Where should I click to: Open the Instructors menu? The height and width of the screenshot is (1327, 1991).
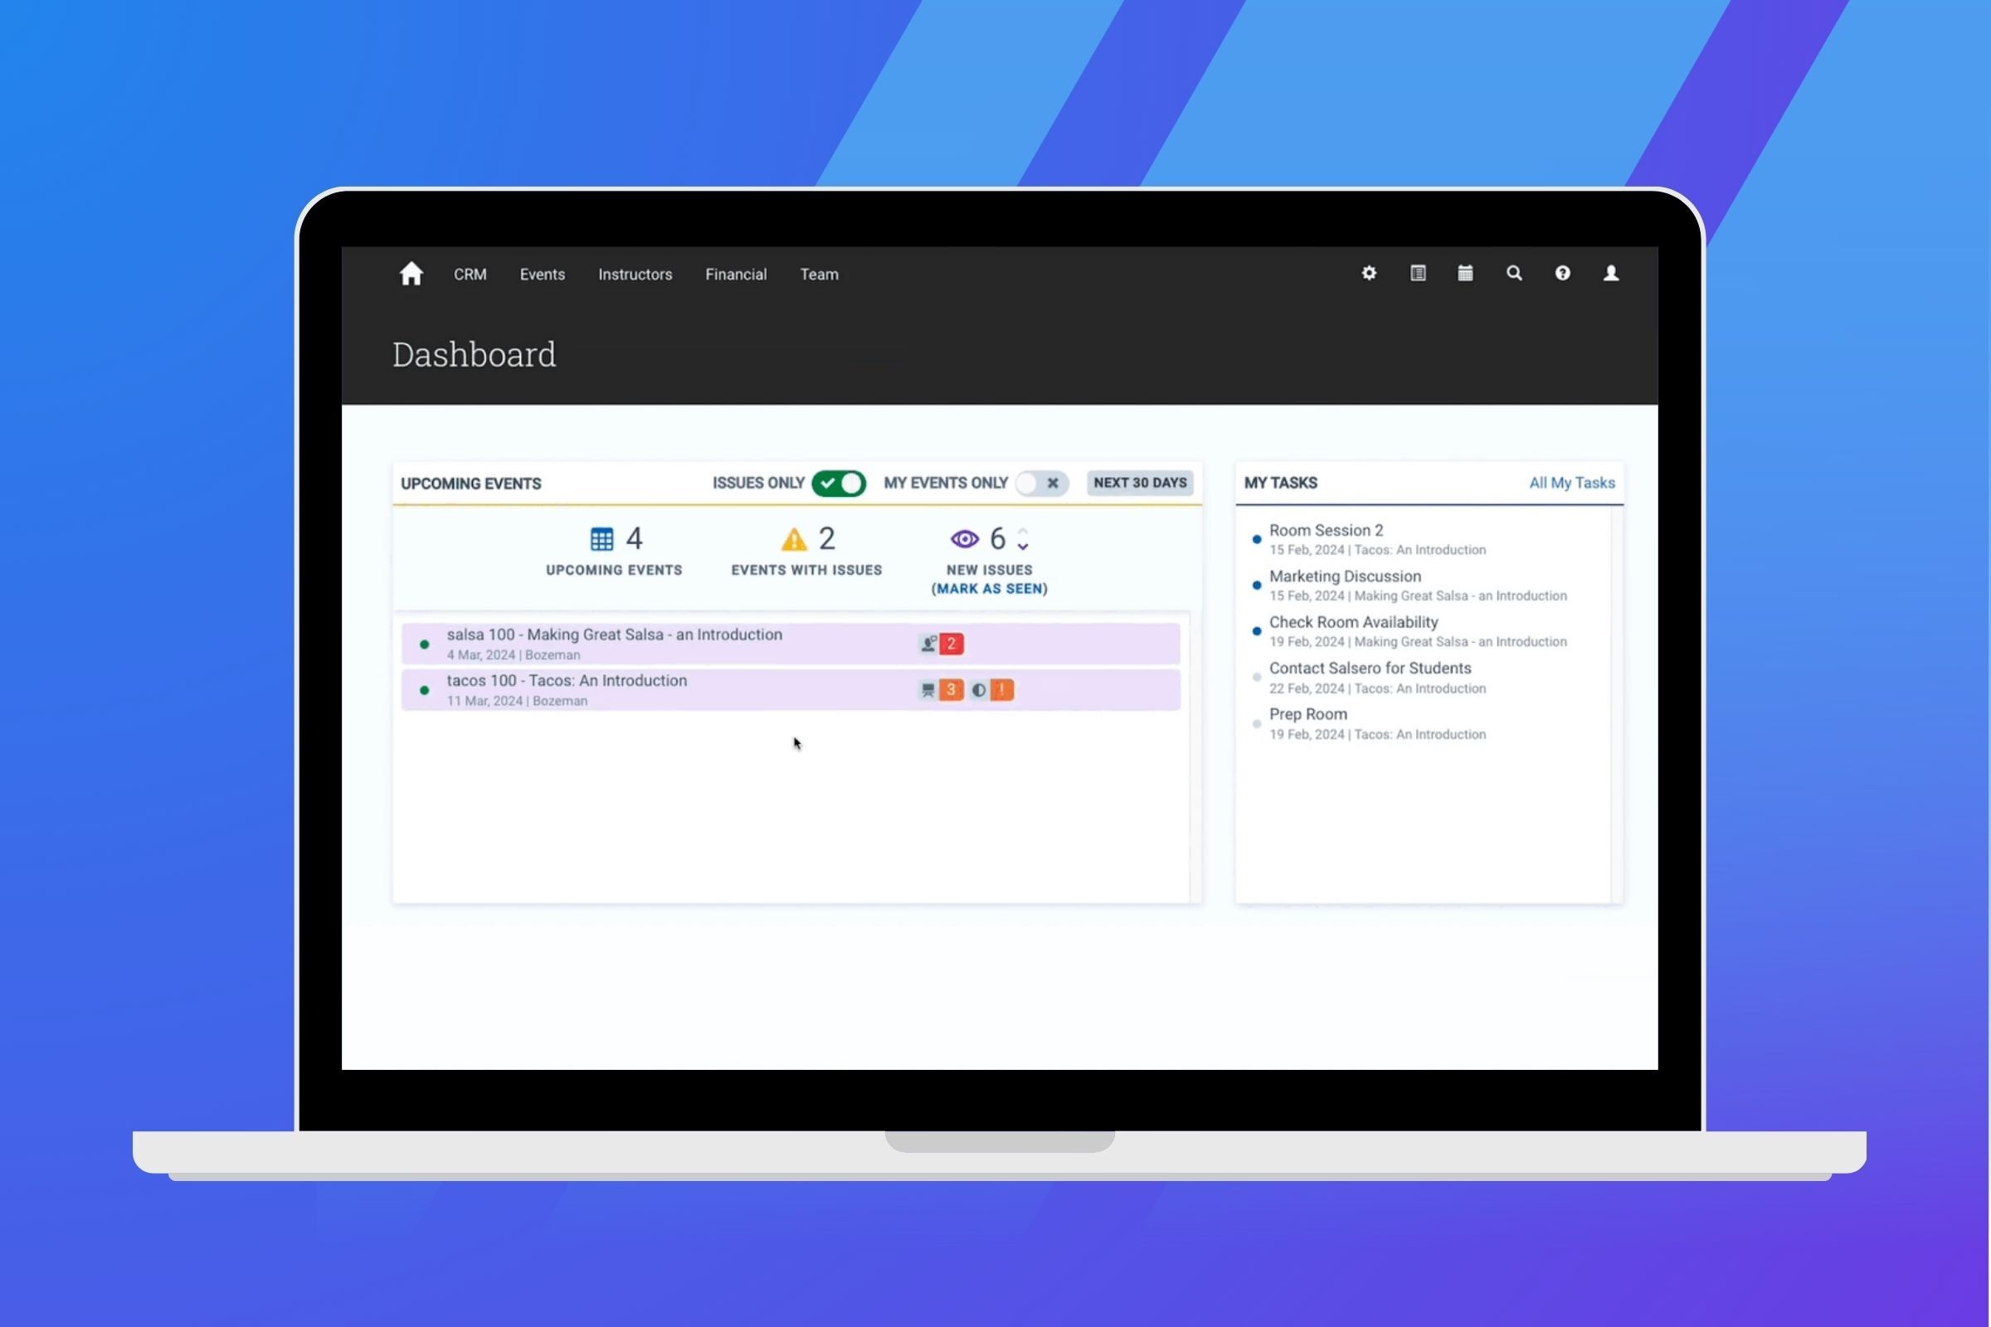635,274
